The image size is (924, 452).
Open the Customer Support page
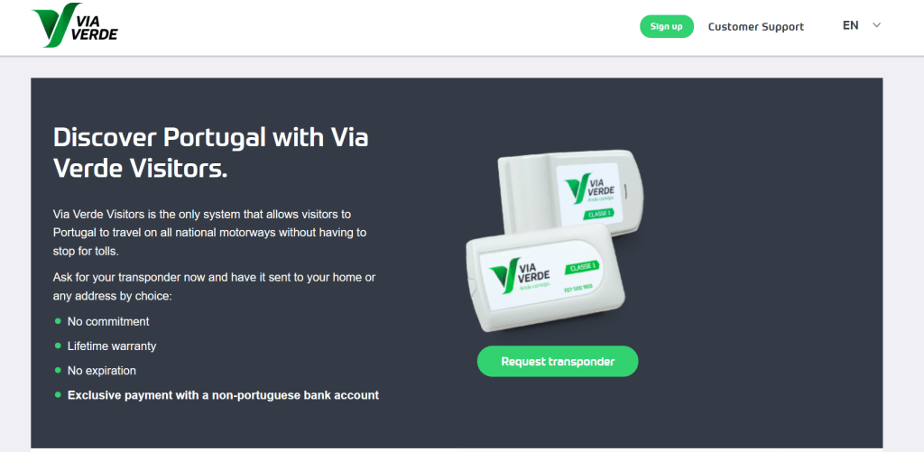click(755, 26)
